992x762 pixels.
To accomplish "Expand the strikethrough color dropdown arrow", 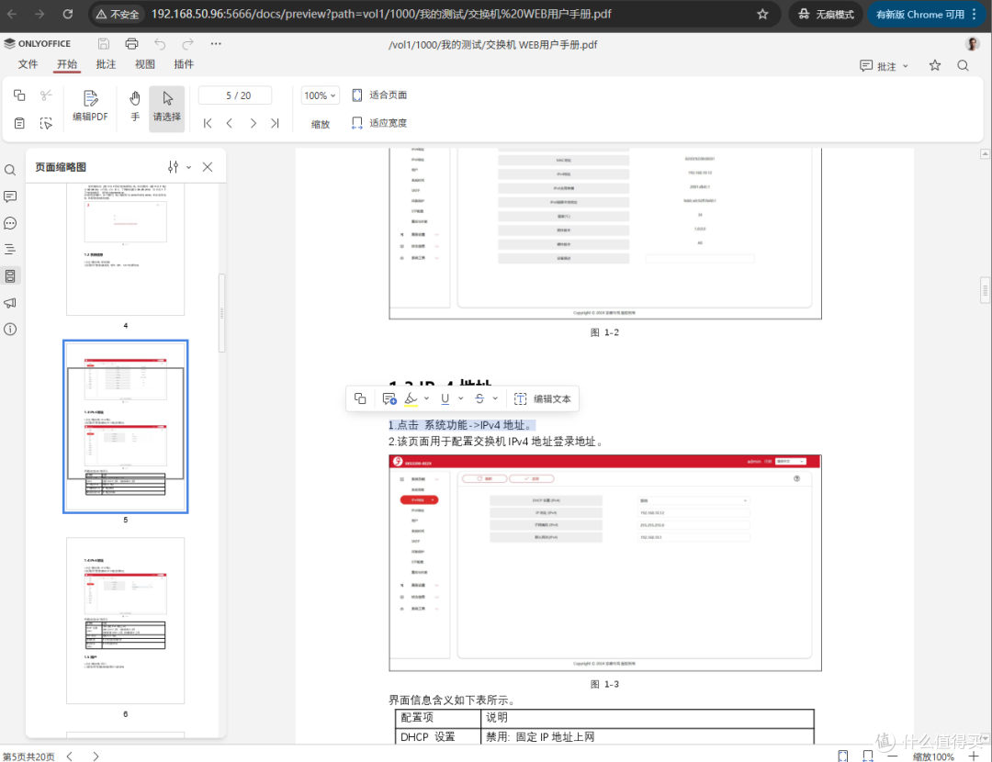I will (495, 398).
